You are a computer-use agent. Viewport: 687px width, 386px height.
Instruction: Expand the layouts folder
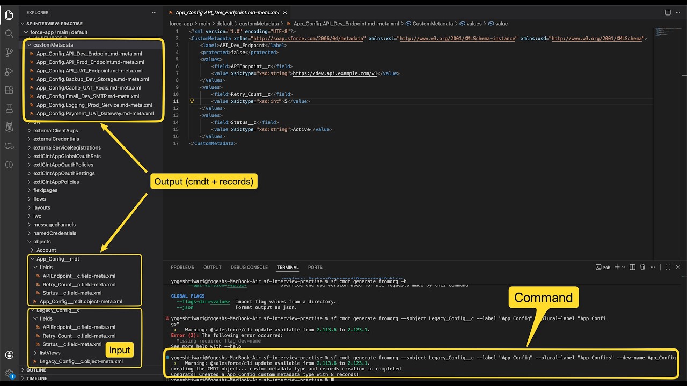pos(41,207)
